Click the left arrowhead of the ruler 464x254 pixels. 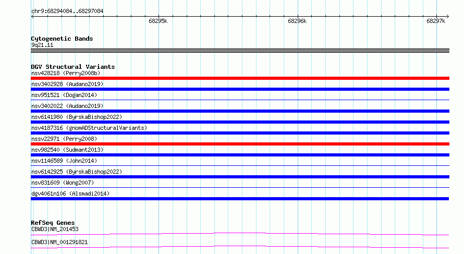coord(32,17)
